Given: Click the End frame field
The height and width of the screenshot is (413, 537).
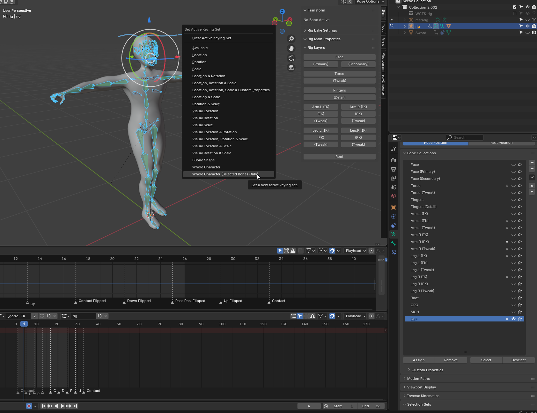Looking at the screenshot, I should tap(371, 406).
